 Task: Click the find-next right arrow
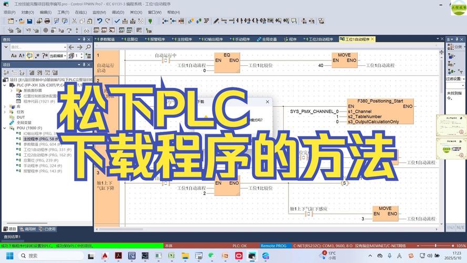[79, 47]
